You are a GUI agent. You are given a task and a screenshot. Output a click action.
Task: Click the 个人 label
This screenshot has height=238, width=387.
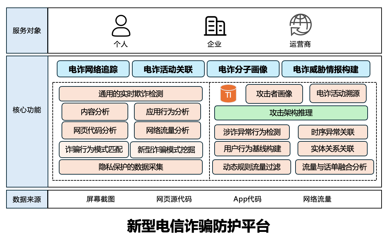(x=121, y=44)
